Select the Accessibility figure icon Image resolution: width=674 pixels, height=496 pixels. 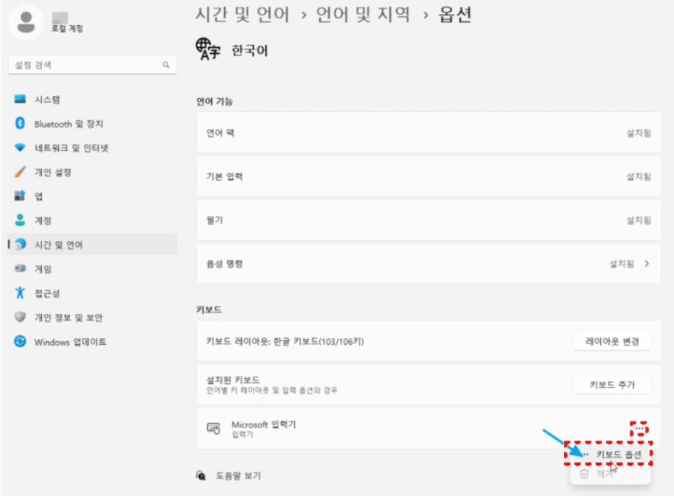coord(21,293)
